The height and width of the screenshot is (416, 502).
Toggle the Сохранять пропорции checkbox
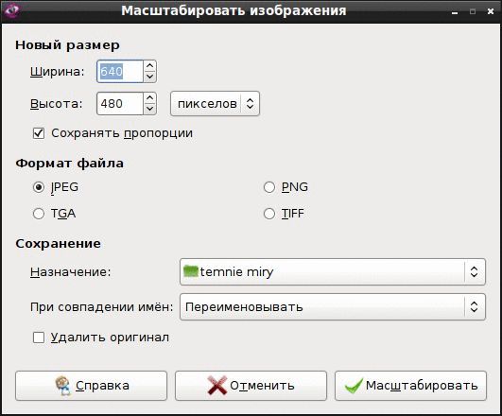[x=39, y=133]
